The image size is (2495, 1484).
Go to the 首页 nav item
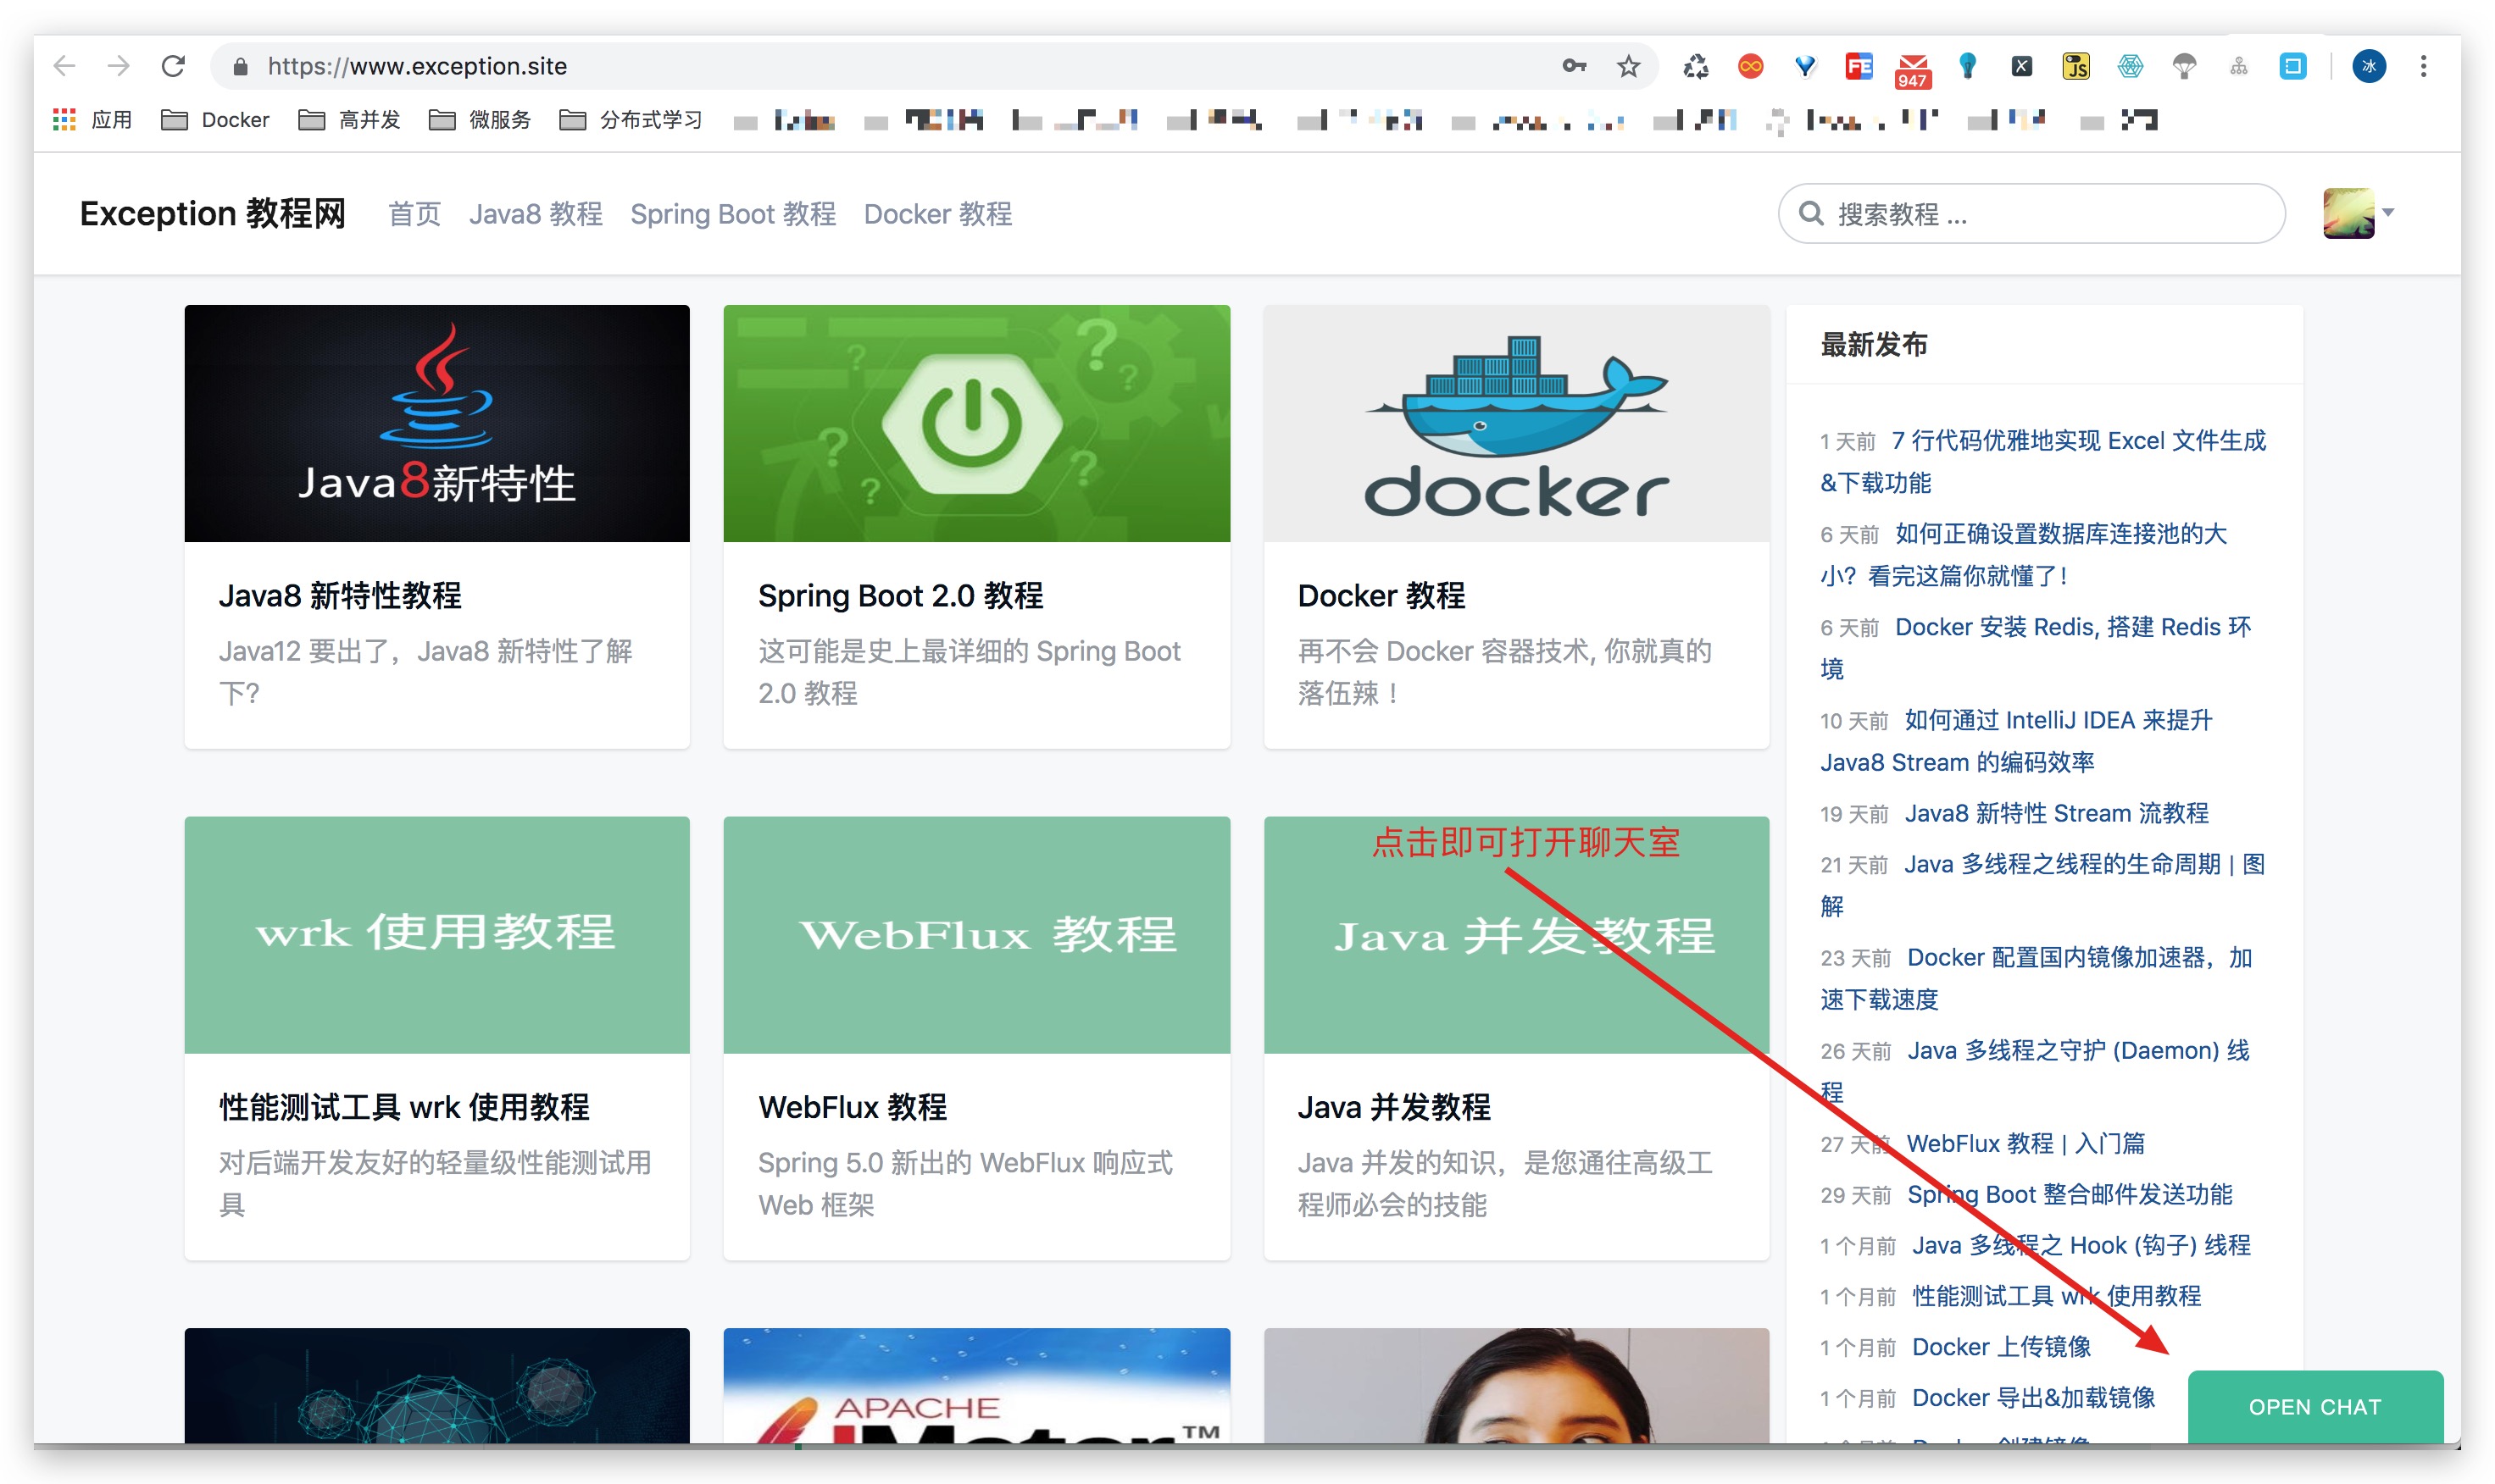414,214
